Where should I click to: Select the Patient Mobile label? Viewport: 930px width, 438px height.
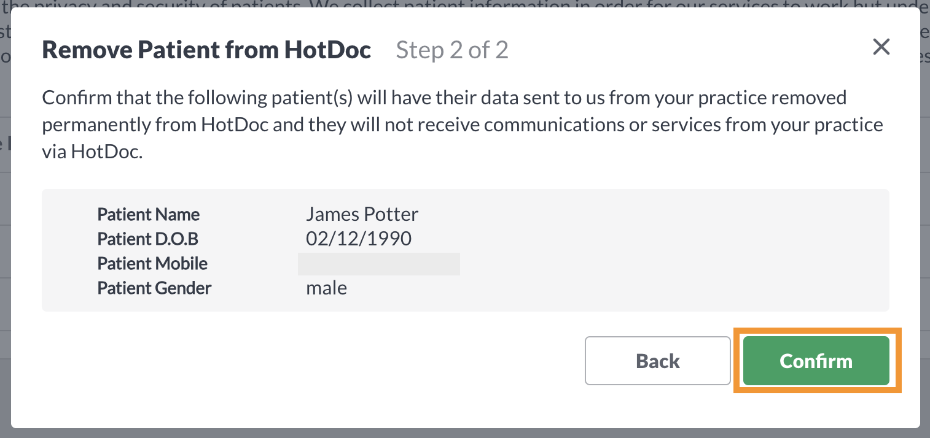coord(152,263)
